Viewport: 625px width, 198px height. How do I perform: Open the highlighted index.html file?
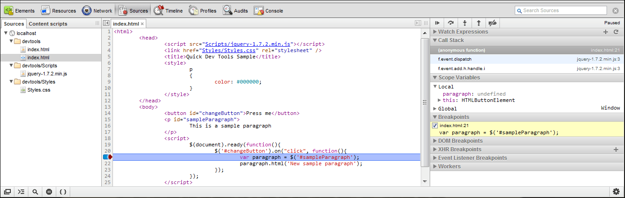(x=38, y=57)
